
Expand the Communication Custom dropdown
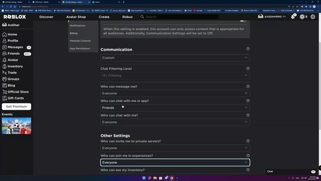(175, 58)
